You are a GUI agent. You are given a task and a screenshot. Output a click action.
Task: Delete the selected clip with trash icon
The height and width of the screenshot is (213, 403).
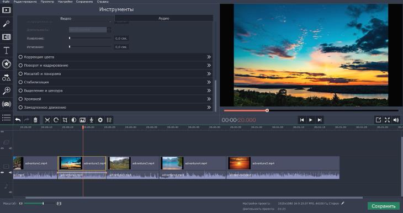pyautogui.click(x=35, y=120)
